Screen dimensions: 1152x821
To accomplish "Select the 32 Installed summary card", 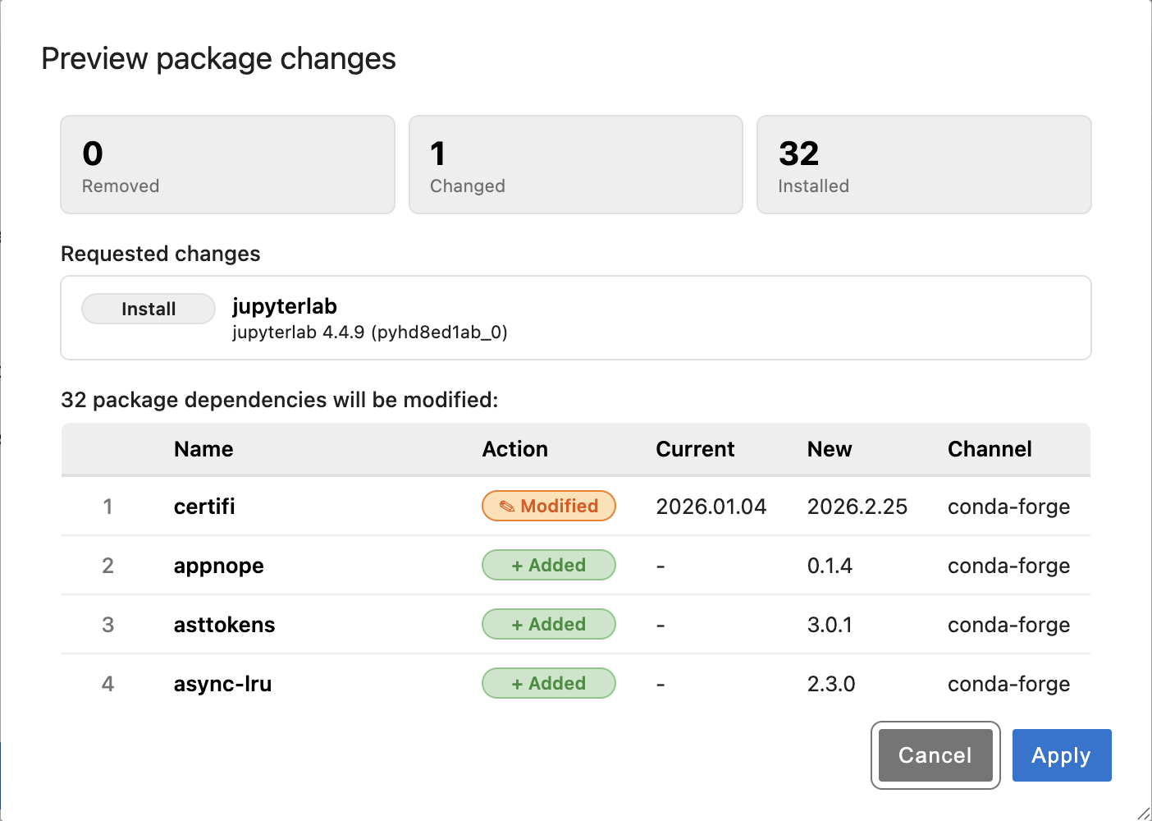I will click(924, 164).
